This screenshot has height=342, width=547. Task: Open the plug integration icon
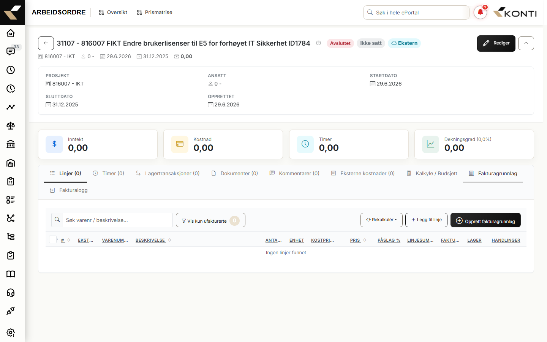11,311
